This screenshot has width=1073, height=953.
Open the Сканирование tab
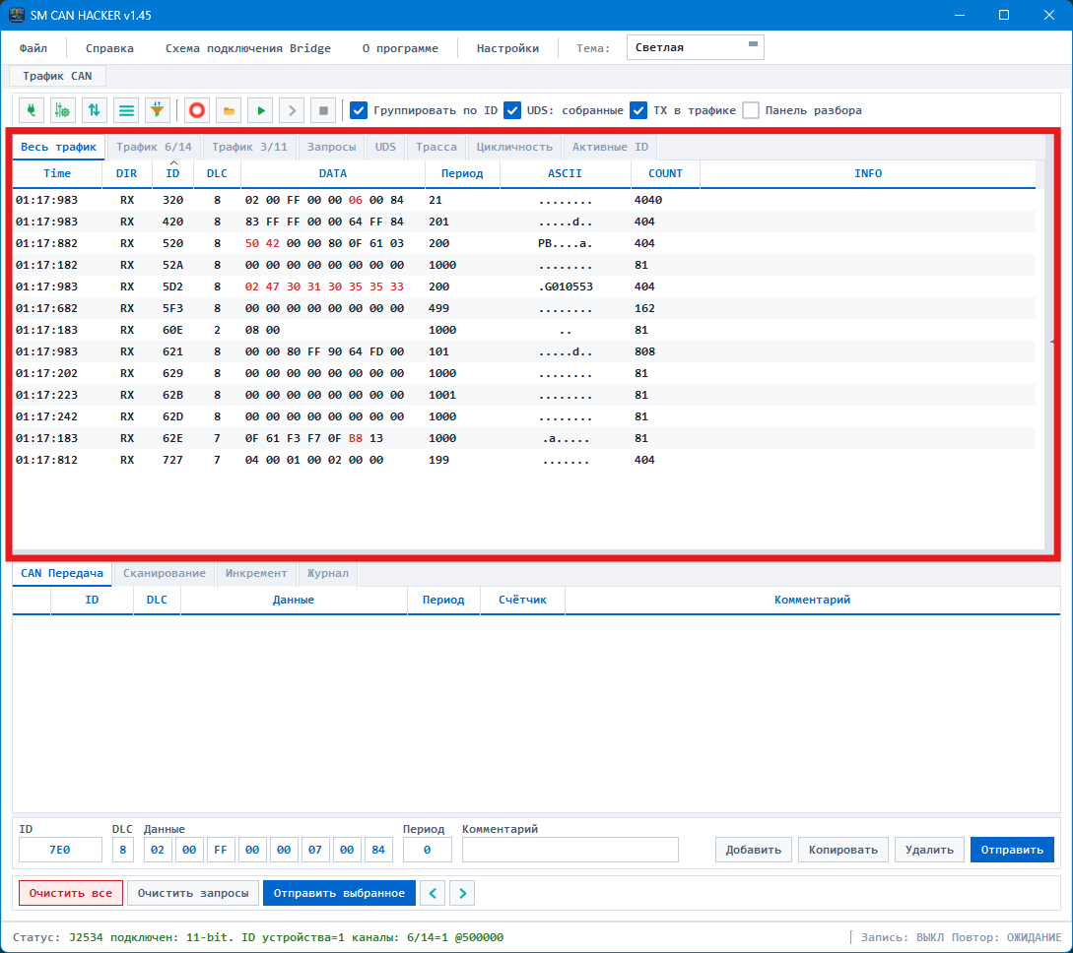pyautogui.click(x=165, y=573)
